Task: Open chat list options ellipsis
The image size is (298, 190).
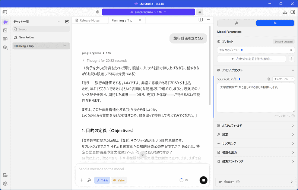Action: pos(59,22)
